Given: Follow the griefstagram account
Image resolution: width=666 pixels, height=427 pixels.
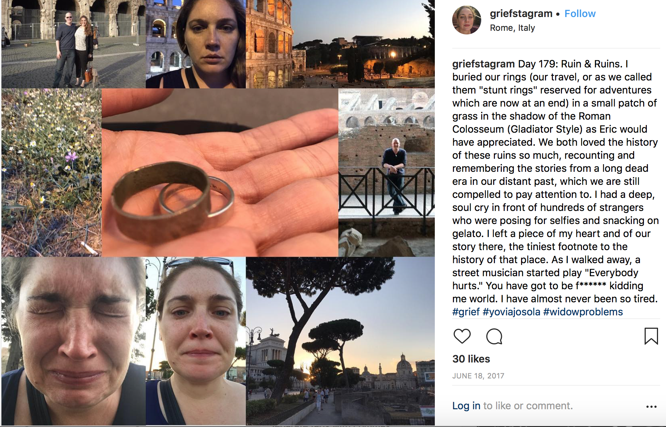Looking at the screenshot, I should 580,14.
